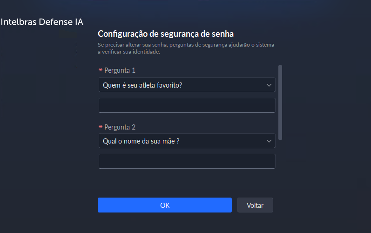Focus the answer field under Pergunta 2
This screenshot has height=233, width=371.
click(187, 161)
